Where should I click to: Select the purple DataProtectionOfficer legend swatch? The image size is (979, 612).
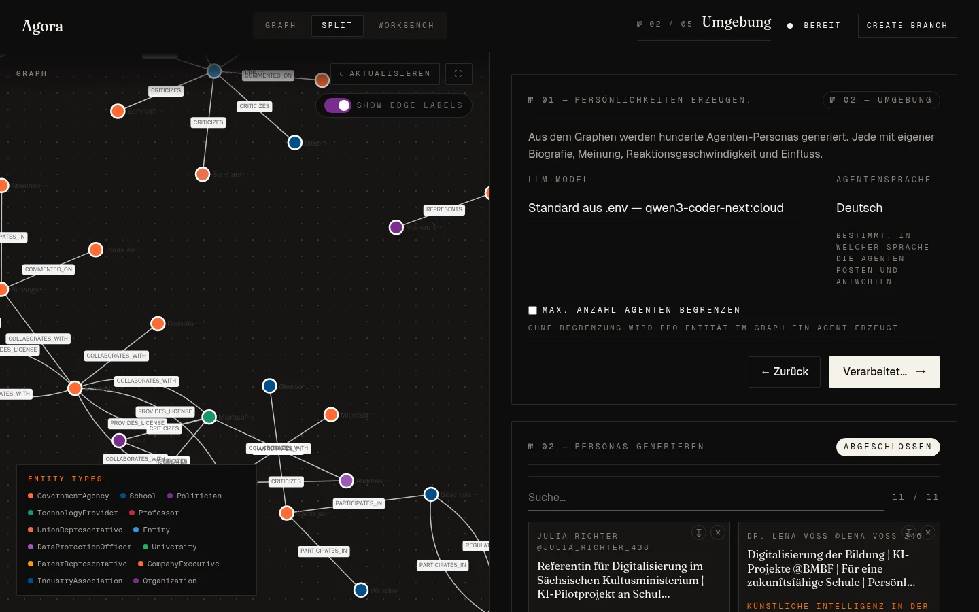(30, 547)
